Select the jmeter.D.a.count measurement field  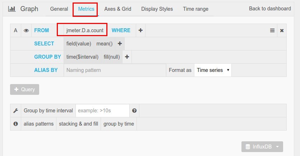tap(85, 30)
